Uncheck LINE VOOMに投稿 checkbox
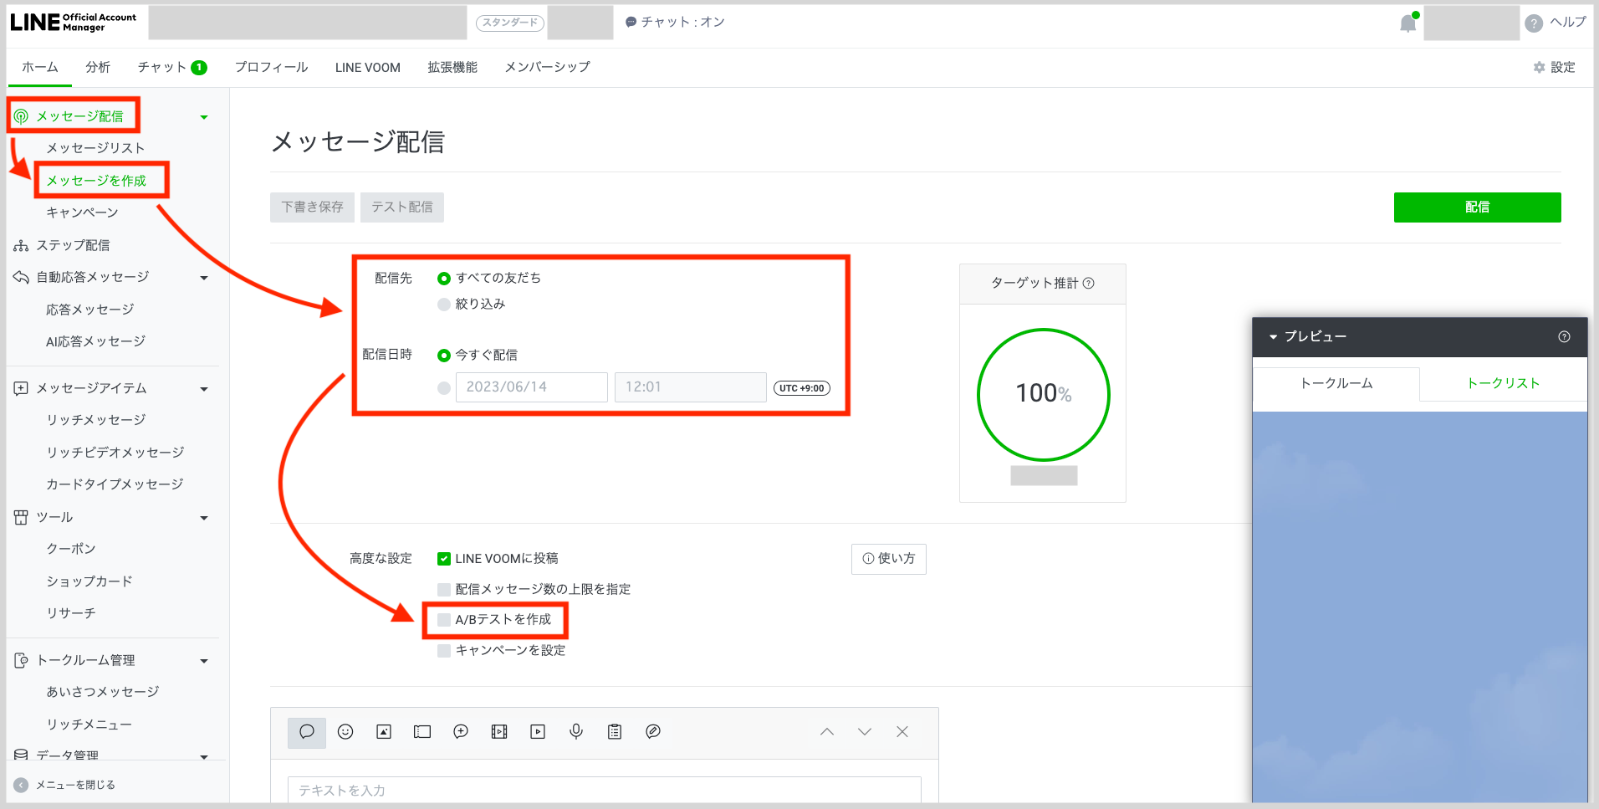The image size is (1599, 809). coord(444,559)
